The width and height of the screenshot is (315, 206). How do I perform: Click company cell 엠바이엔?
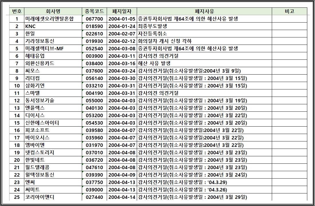pos(53,145)
